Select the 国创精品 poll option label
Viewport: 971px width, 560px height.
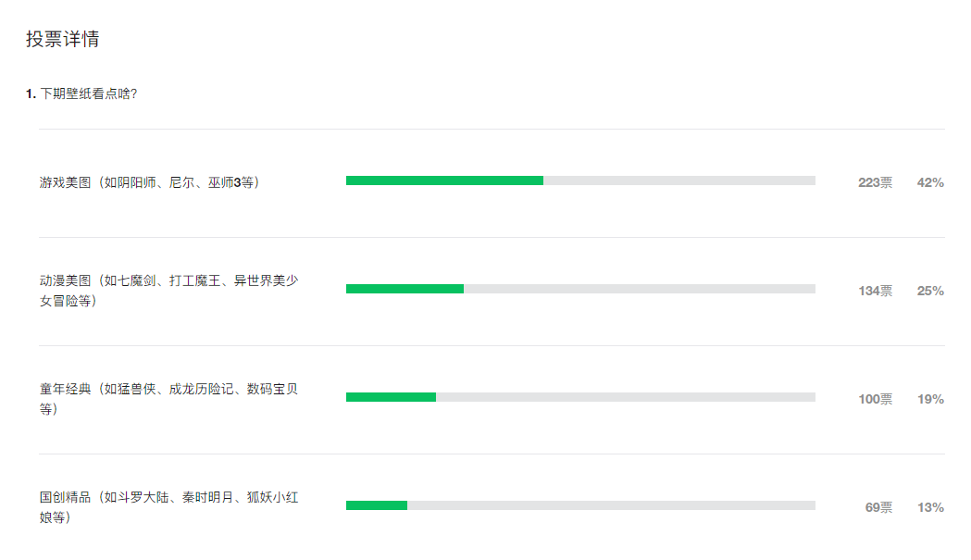tap(168, 507)
